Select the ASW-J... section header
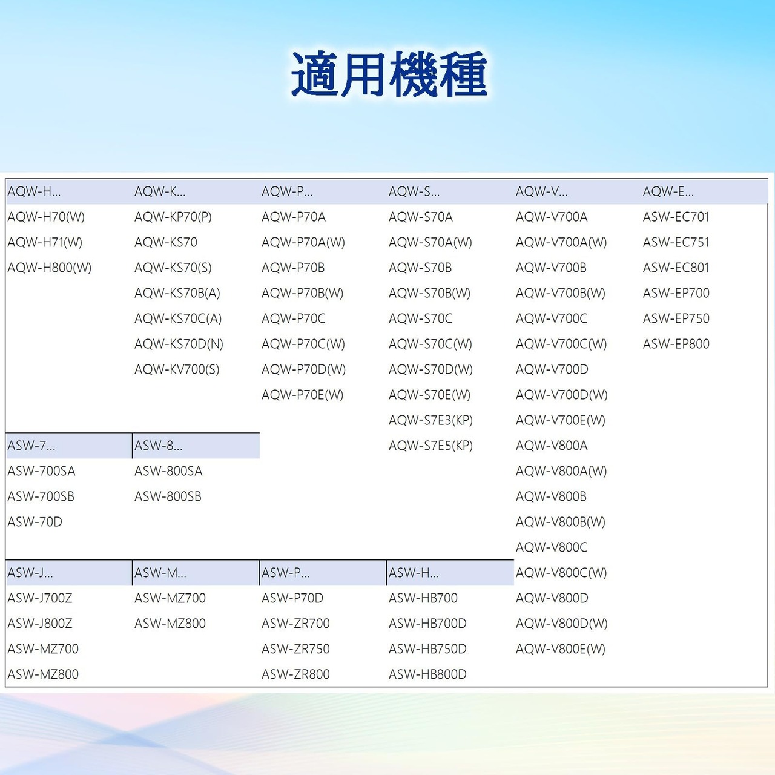Image resolution: width=775 pixels, height=775 pixels. point(69,573)
